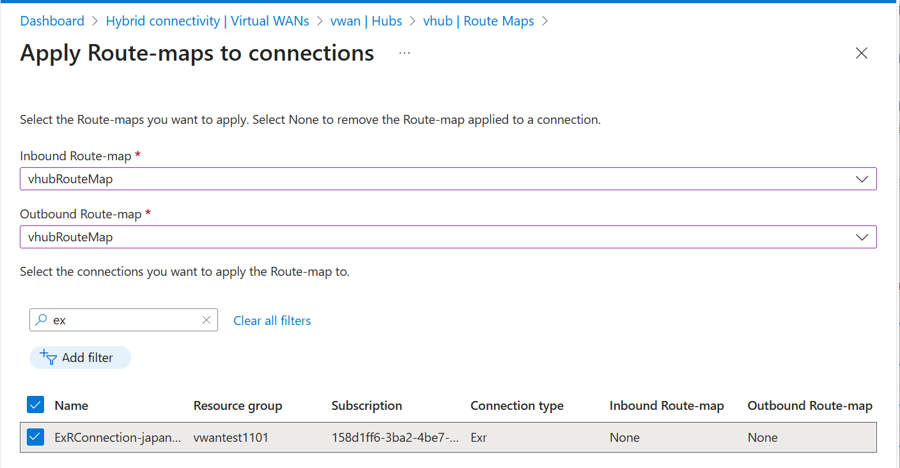900x468 pixels.
Task: Click Clear all filters link
Action: point(272,321)
